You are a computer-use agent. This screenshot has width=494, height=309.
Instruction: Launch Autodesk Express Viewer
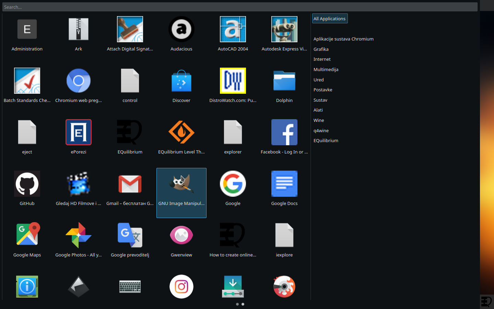[x=284, y=34]
